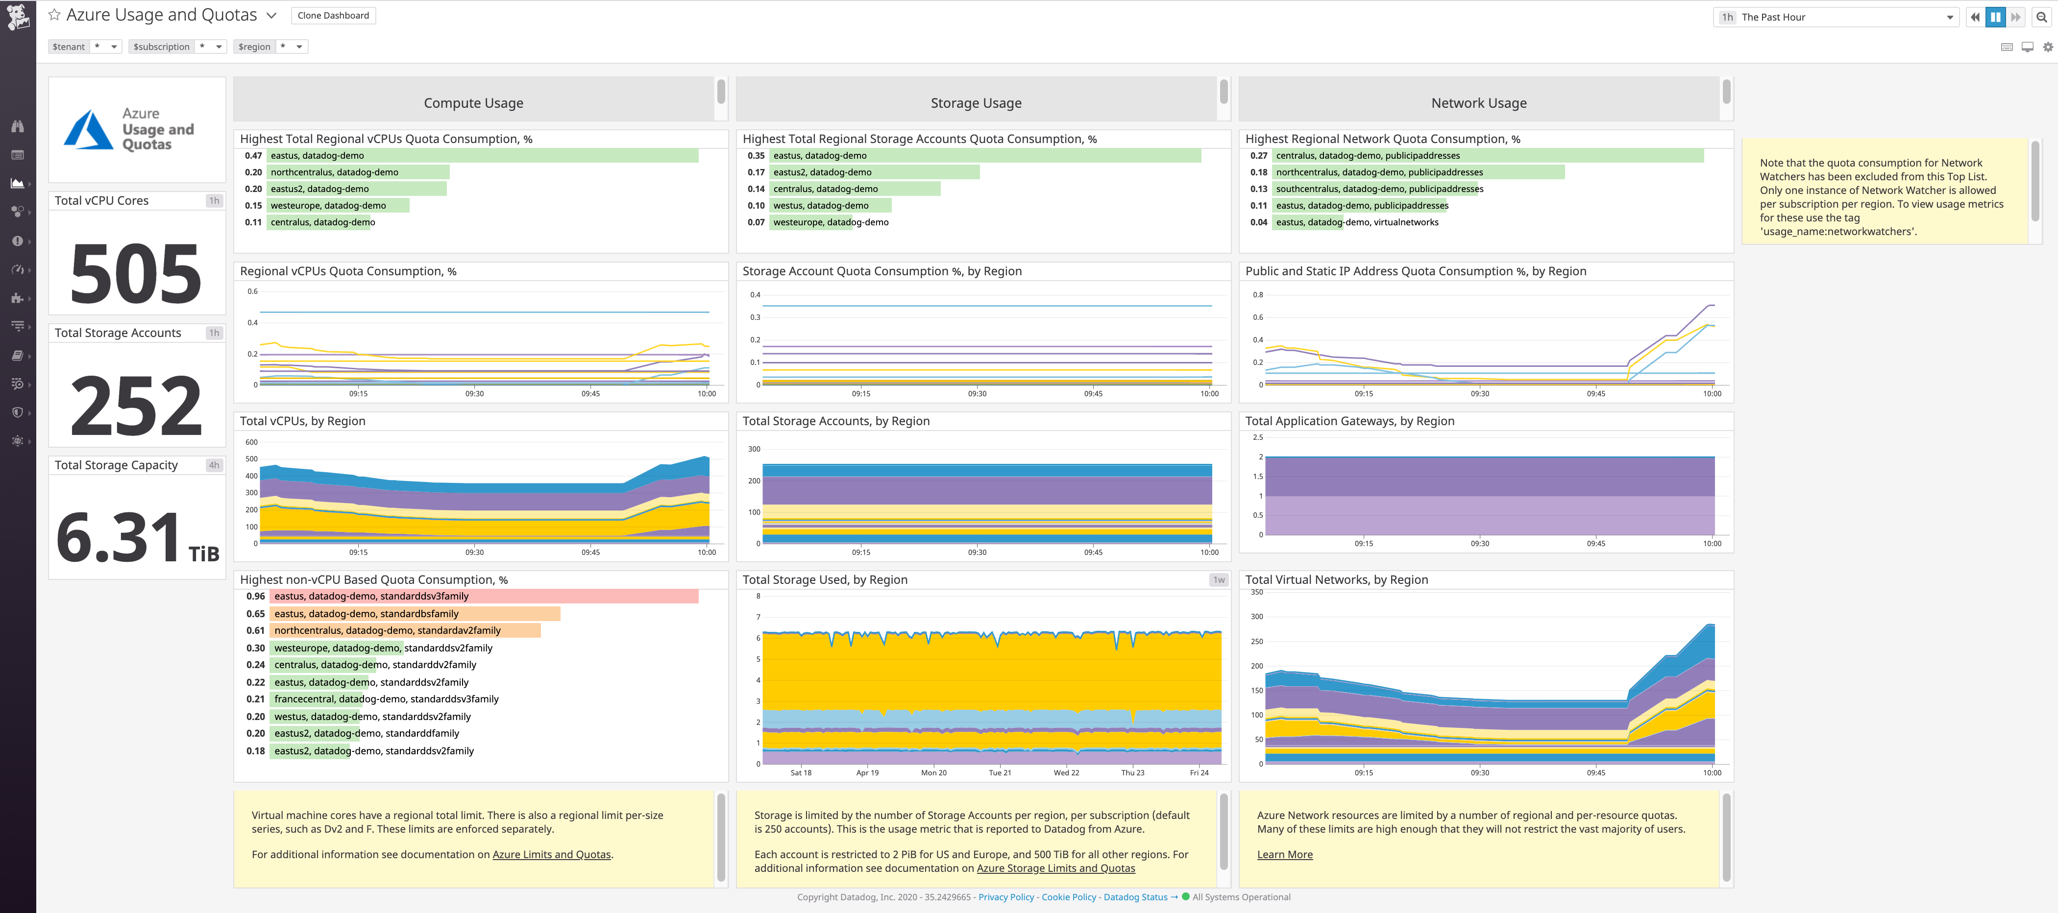Open the Security shield icon
The height and width of the screenshot is (913, 2058).
18,412
